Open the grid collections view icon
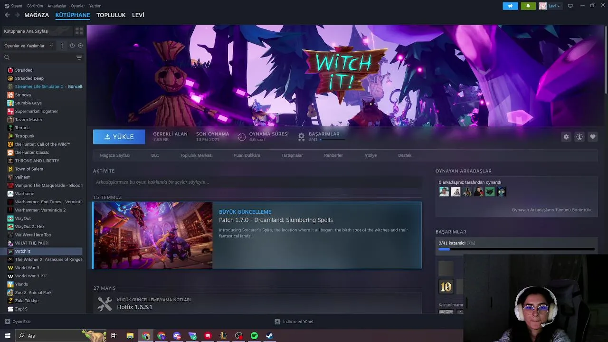This screenshot has width=608, height=342. pos(79,31)
